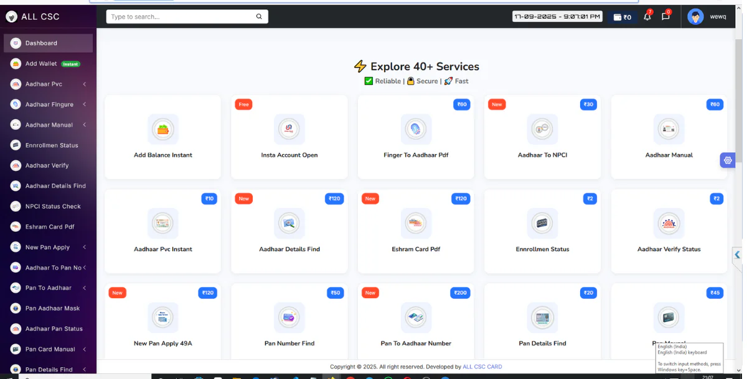The width and height of the screenshot is (747, 379).
Task: Expand the Aadhaar Fingure sidebar submenu
Action: [84, 104]
